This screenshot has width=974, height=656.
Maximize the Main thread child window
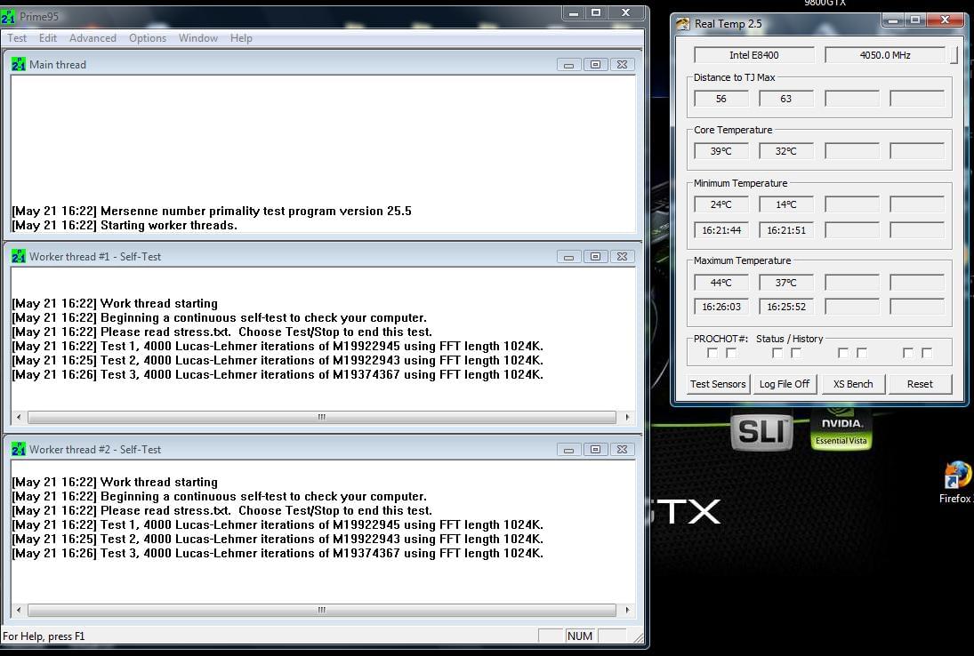click(595, 65)
